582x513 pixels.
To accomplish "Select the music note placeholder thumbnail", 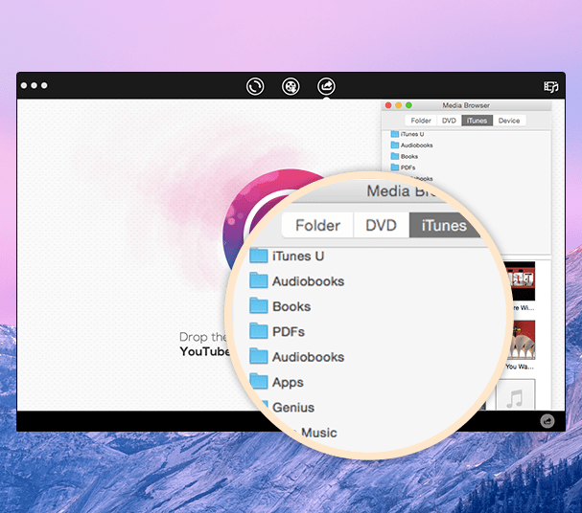I will [516, 394].
